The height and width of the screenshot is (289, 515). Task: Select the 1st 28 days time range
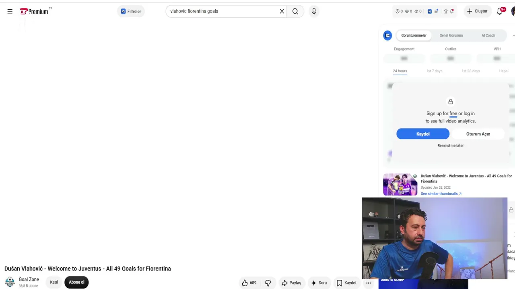click(471, 71)
